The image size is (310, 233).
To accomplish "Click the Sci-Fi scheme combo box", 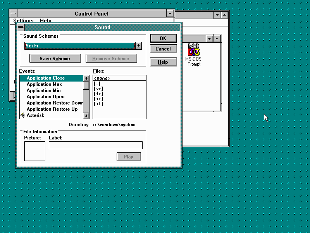I will pyautogui.click(x=79, y=46).
